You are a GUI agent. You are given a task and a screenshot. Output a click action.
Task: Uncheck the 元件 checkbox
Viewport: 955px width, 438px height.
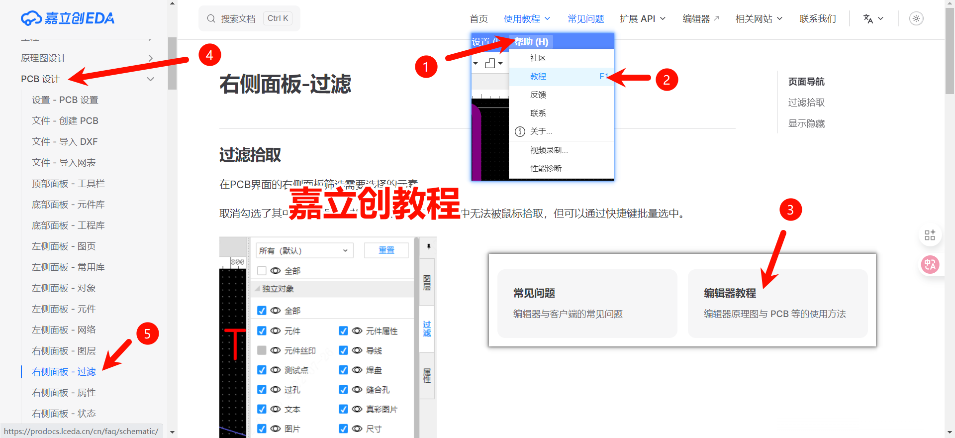[x=262, y=330]
